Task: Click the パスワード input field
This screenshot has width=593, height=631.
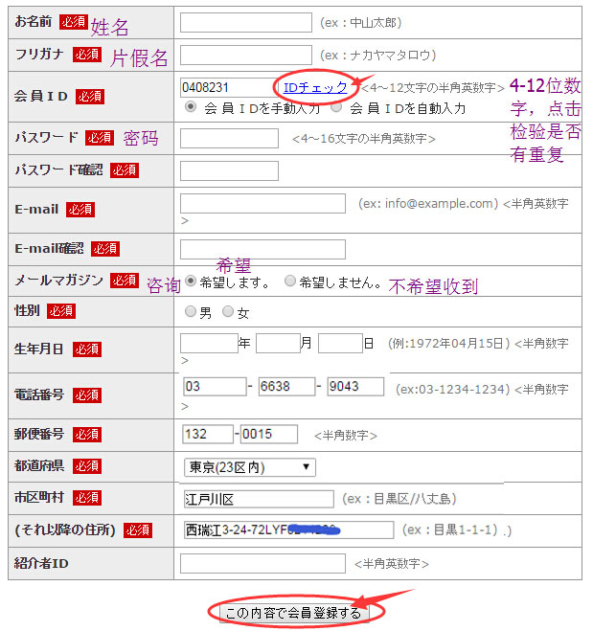Action: tap(229, 139)
